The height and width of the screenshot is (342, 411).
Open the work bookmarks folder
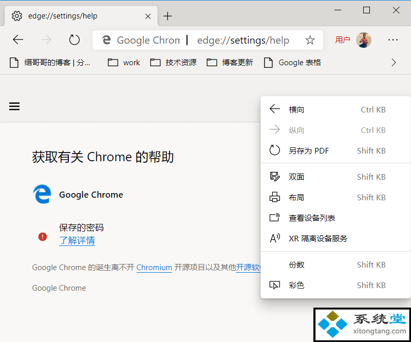[124, 63]
